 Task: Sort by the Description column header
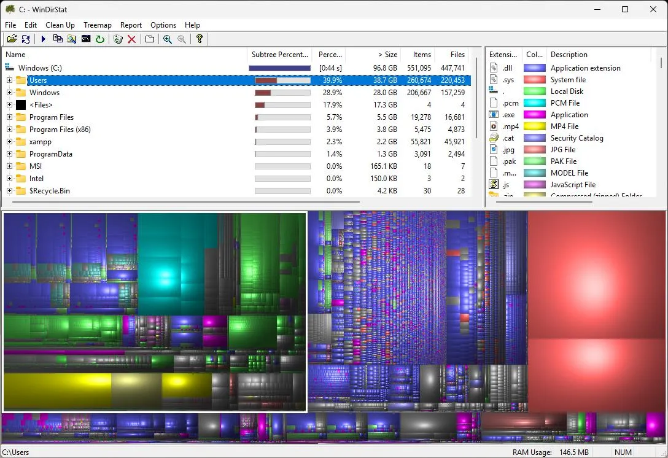(x=599, y=55)
